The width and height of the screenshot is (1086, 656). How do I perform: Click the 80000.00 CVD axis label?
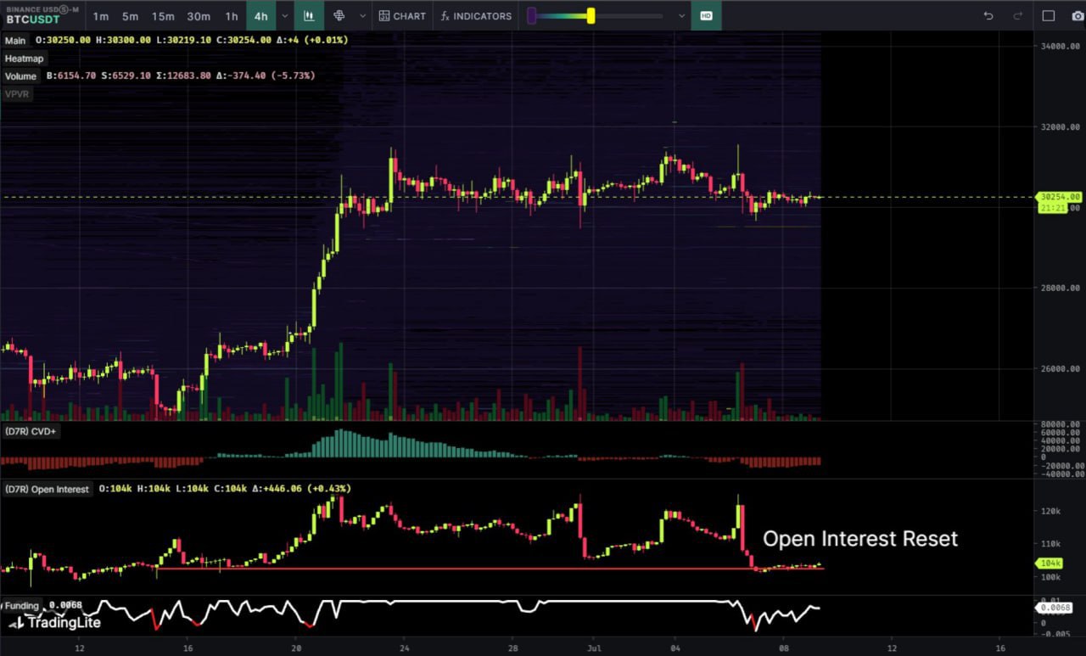[x=1061, y=424]
